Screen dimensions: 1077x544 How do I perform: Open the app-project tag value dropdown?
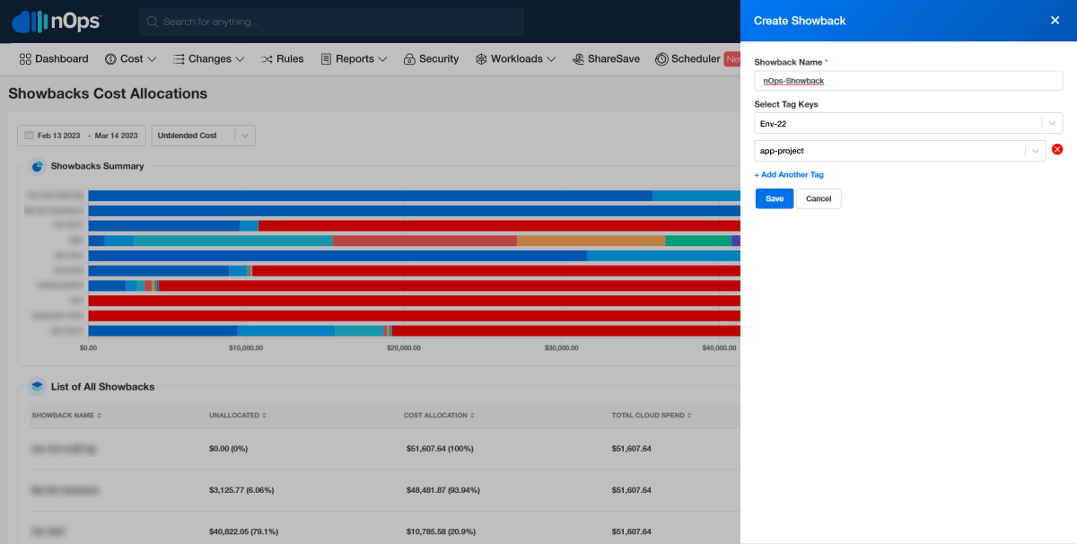click(x=1036, y=150)
